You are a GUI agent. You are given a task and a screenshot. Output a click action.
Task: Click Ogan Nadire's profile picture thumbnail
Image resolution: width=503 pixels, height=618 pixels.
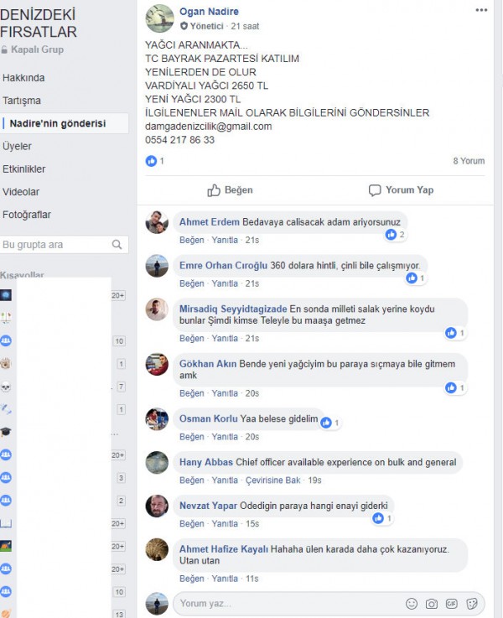click(x=159, y=18)
